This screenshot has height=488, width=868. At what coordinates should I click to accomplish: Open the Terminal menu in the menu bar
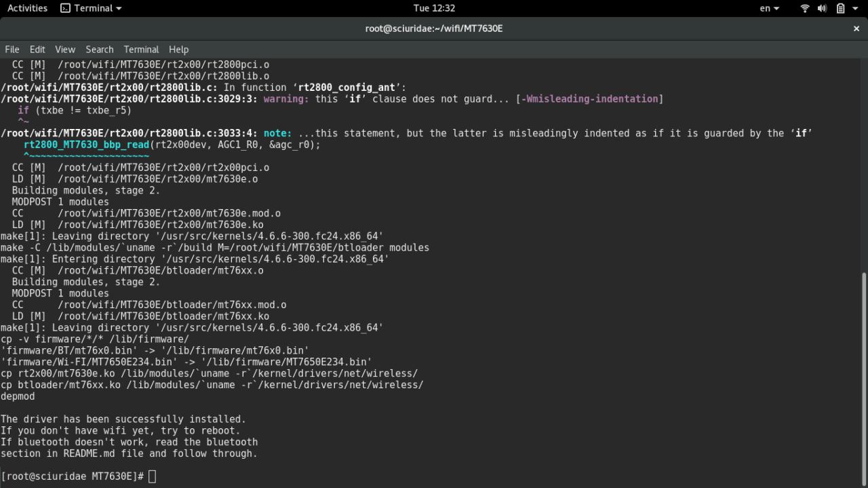pyautogui.click(x=141, y=50)
